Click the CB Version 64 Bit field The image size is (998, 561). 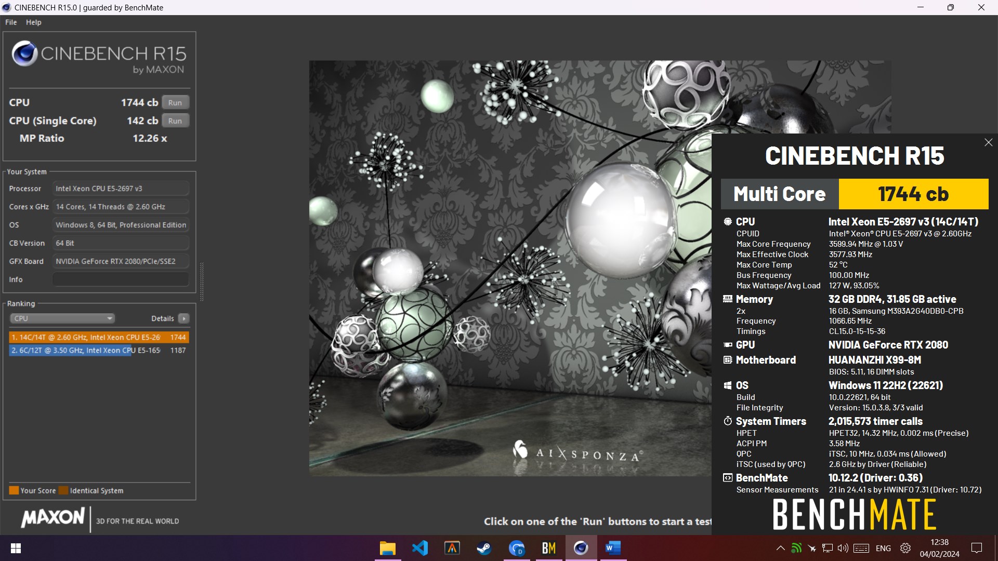121,243
